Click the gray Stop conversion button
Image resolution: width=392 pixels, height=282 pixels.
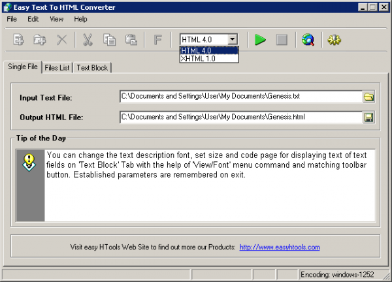tap(282, 40)
